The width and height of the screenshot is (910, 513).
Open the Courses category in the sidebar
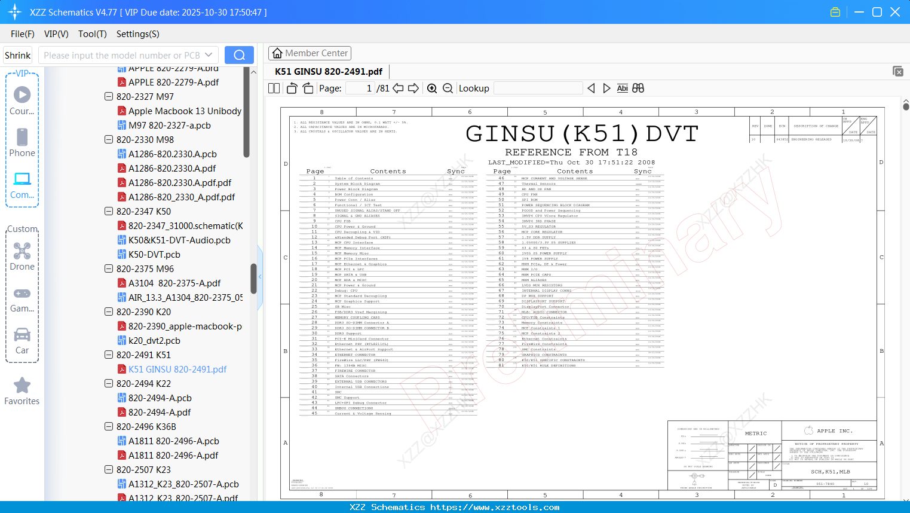click(22, 100)
